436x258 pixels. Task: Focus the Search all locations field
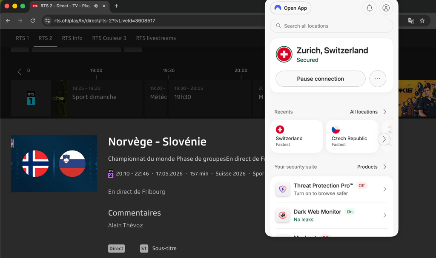click(331, 26)
